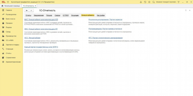The width and height of the screenshot is (193, 96).
Task: Click the forward arrow navigation button
Action: tap(31, 11)
